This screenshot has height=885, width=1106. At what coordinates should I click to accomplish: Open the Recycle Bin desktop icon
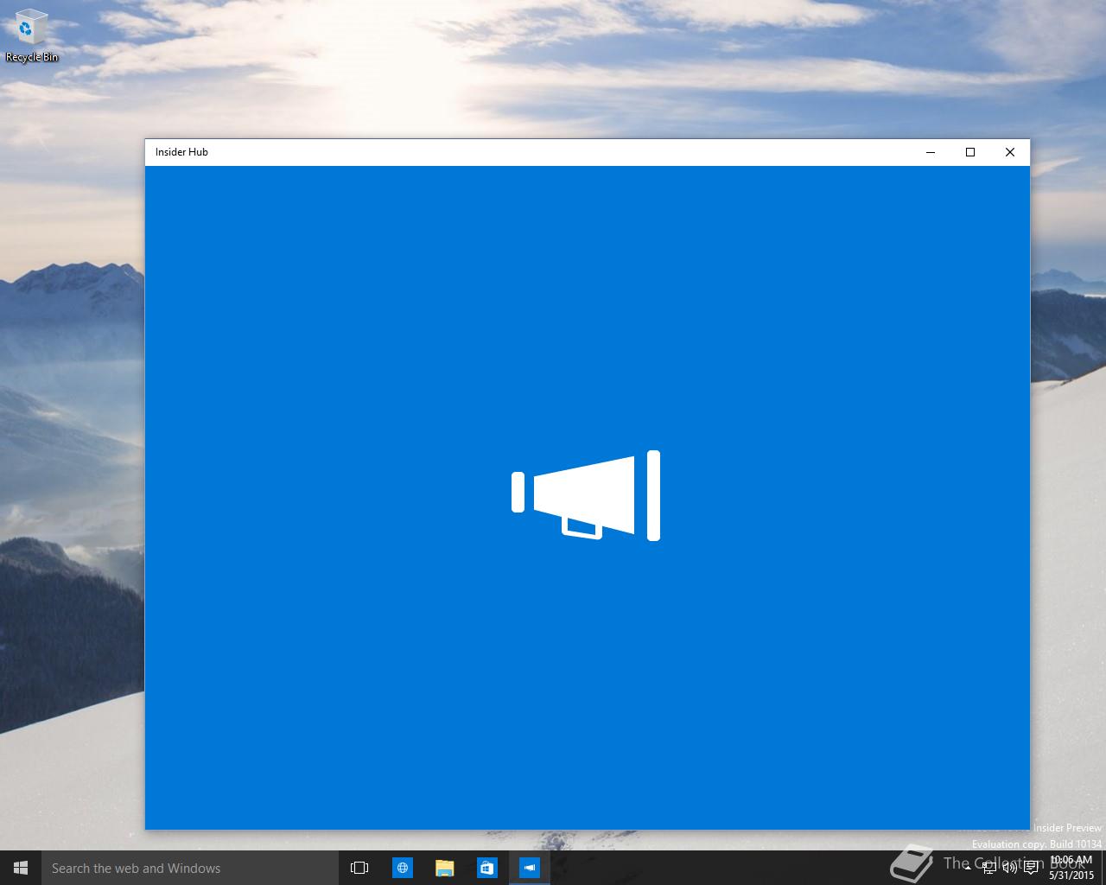tap(31, 36)
